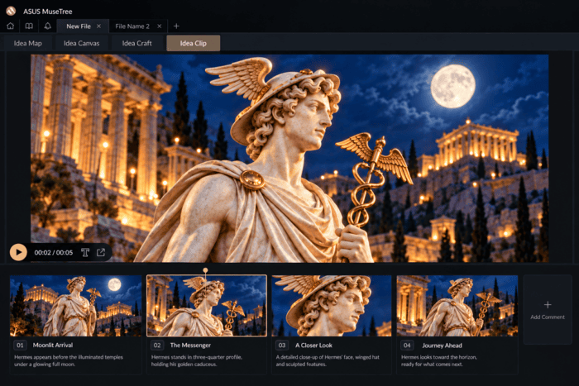Click the text overlay T icon
The image size is (579, 386).
85,252
